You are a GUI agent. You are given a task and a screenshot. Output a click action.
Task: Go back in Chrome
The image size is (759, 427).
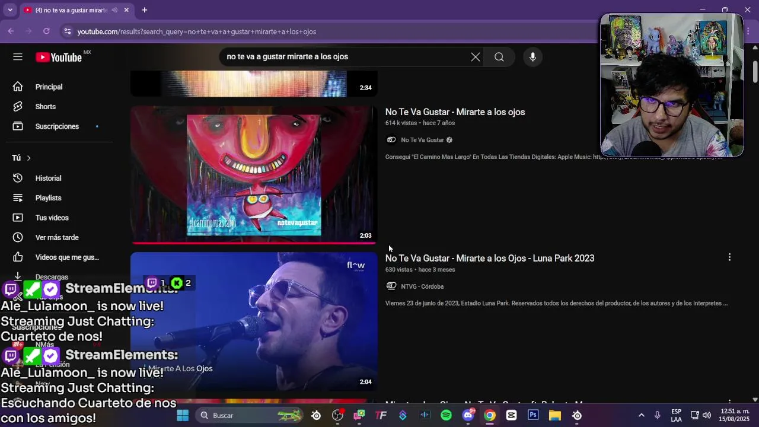11,31
